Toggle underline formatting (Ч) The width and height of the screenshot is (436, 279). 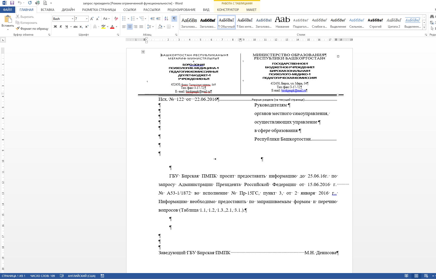tap(67, 27)
